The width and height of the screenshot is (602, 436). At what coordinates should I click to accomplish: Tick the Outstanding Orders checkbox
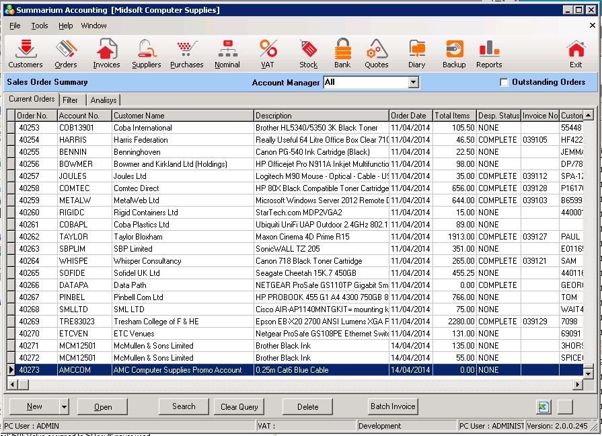(x=504, y=82)
